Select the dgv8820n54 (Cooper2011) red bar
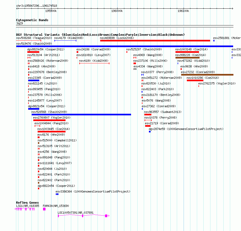The width and height of the screenshot is (241, 231). 33,52
